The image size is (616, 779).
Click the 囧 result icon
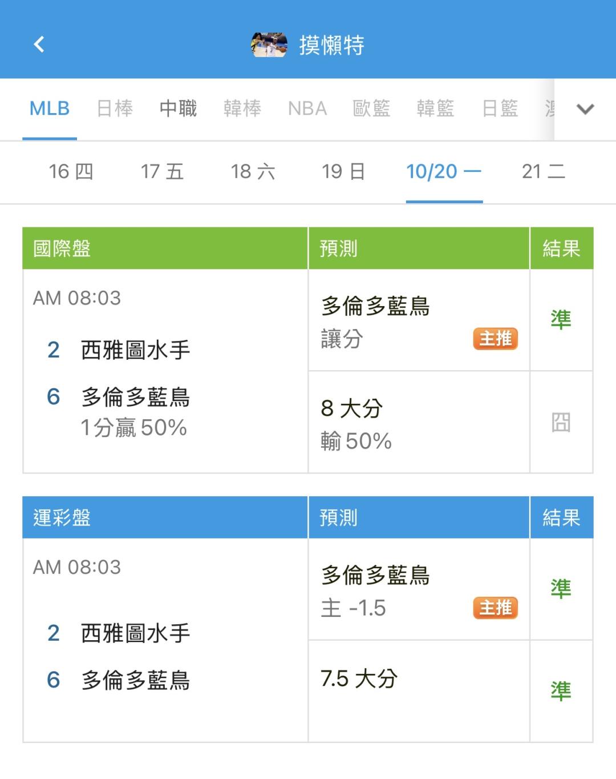click(561, 423)
